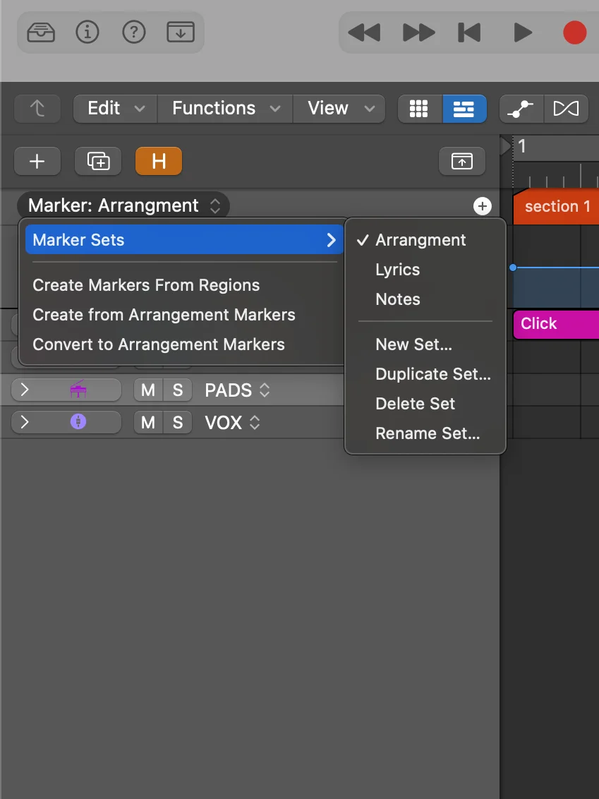Screen dimensions: 599x799
Task: Select Marker Sets menu item
Action: pyautogui.click(x=184, y=239)
